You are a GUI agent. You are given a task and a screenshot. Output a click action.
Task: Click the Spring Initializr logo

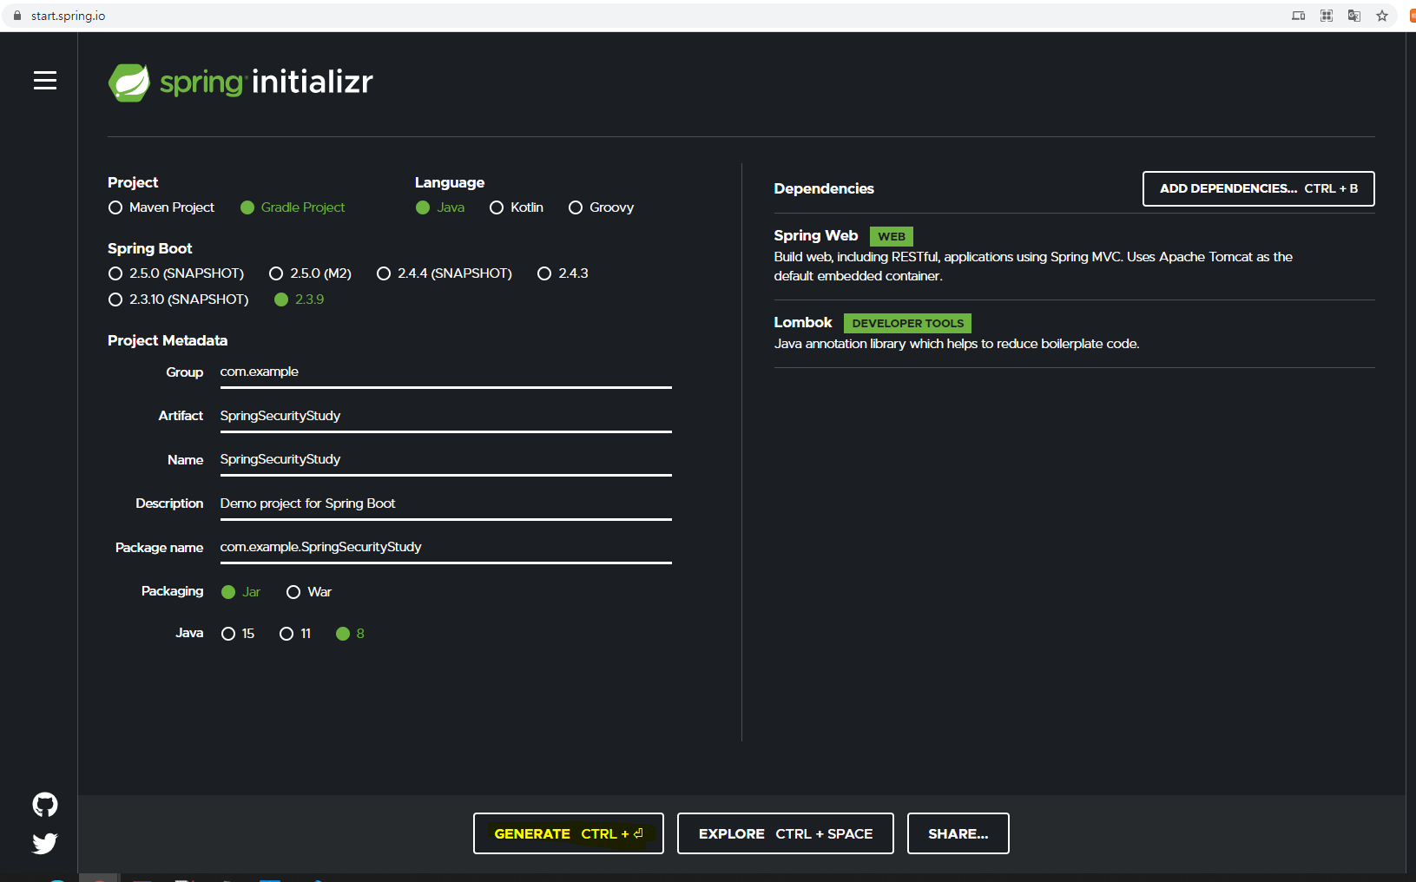pyautogui.click(x=240, y=82)
